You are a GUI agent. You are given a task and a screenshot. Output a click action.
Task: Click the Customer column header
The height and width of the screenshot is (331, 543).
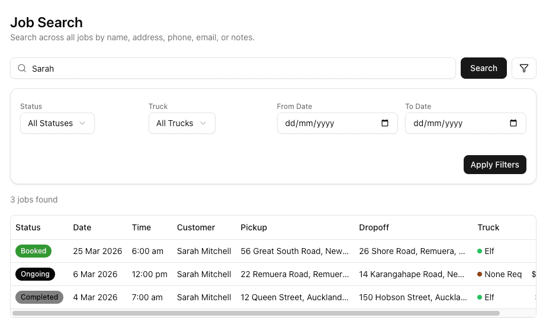195,227
